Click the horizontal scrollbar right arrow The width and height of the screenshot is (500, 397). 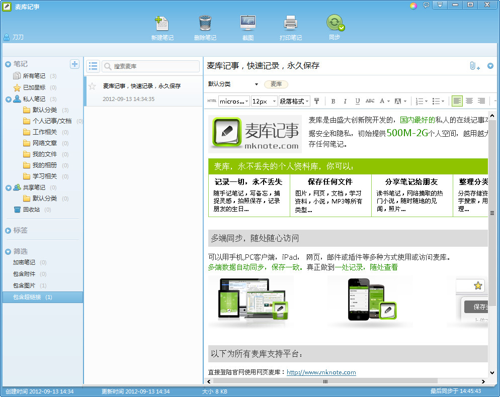[x=483, y=381]
